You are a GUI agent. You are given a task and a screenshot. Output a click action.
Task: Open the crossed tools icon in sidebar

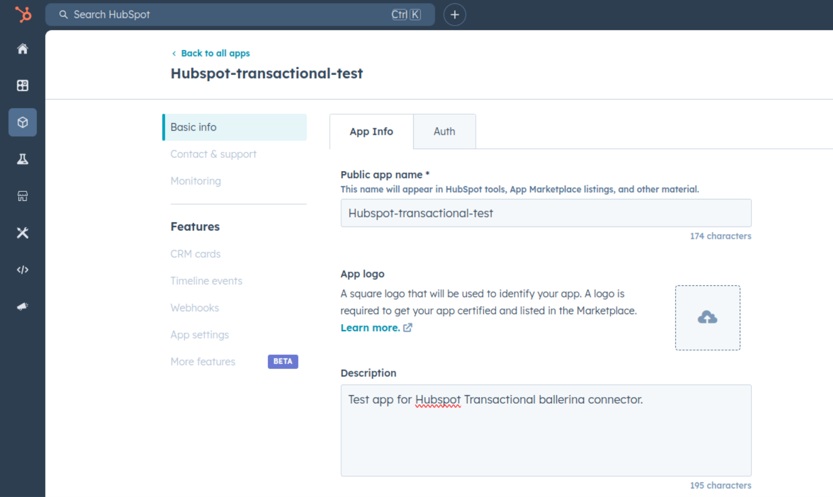22,233
